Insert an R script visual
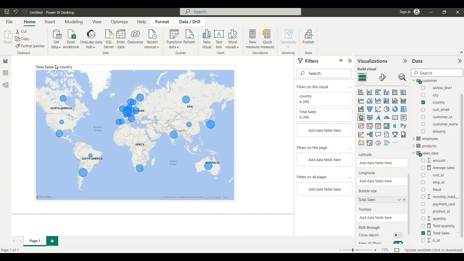 pos(395,126)
